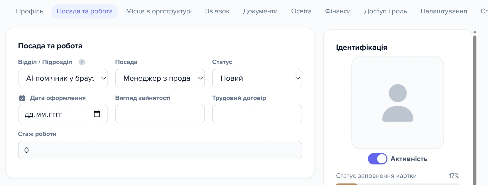Click the 17% completion value
This screenshot has height=185, width=488.
tap(454, 176)
